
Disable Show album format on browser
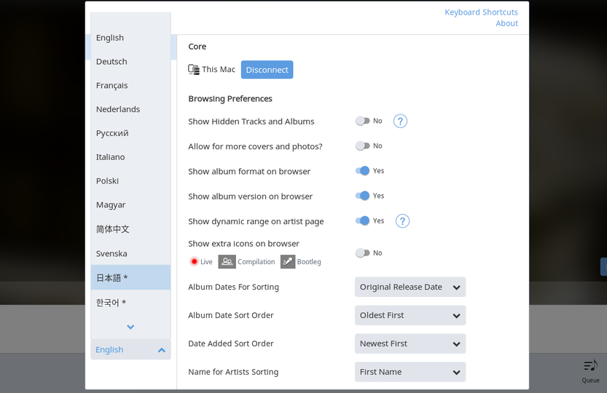click(363, 170)
